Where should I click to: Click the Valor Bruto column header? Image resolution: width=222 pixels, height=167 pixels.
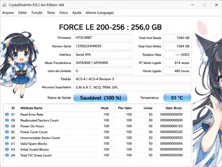click(173, 108)
